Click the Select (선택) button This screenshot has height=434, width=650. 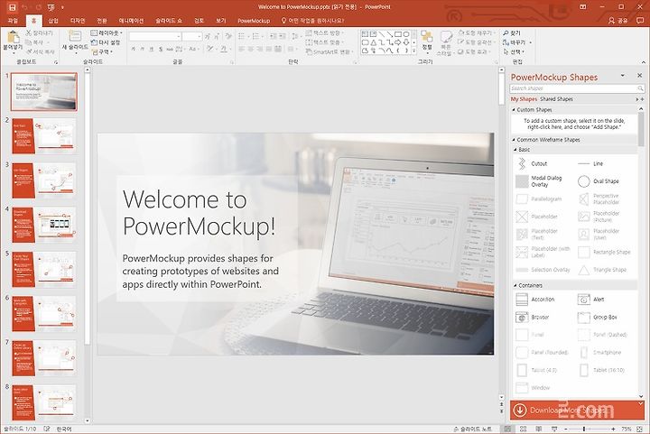pos(514,51)
